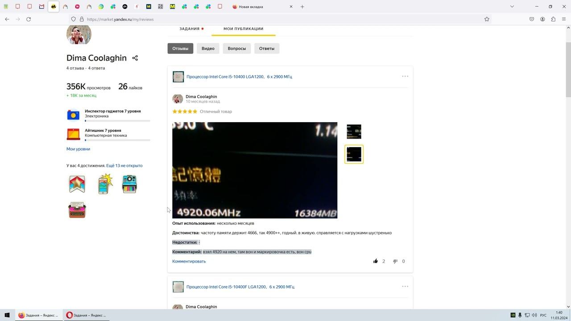Select the Отзывы filter
The width and height of the screenshot is (571, 321).
coord(180,49)
